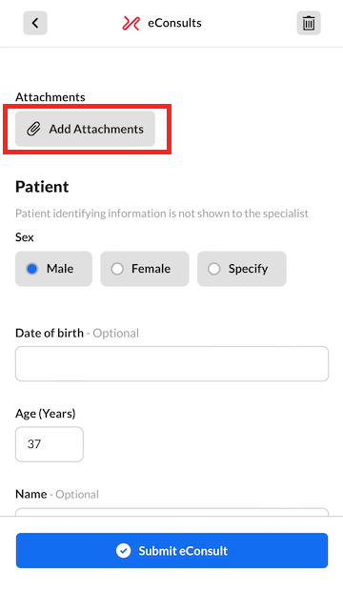Screen dimensions: 343x593
Task: Submit the eConsult
Action: point(171,551)
